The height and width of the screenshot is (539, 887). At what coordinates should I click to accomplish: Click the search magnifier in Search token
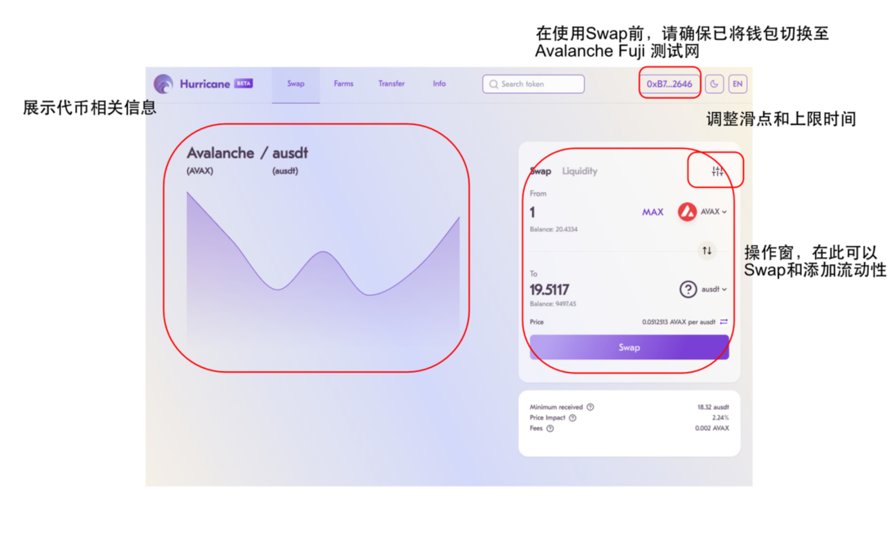click(493, 84)
